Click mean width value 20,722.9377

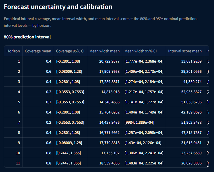(105, 61)
